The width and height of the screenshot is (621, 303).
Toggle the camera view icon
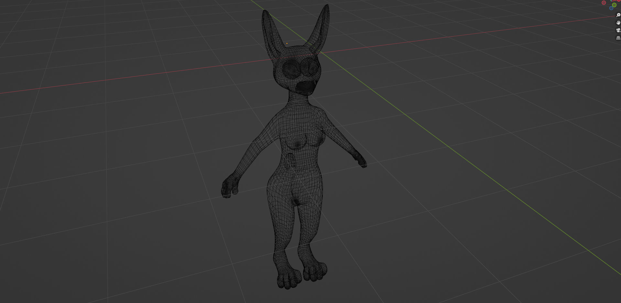coord(618,30)
